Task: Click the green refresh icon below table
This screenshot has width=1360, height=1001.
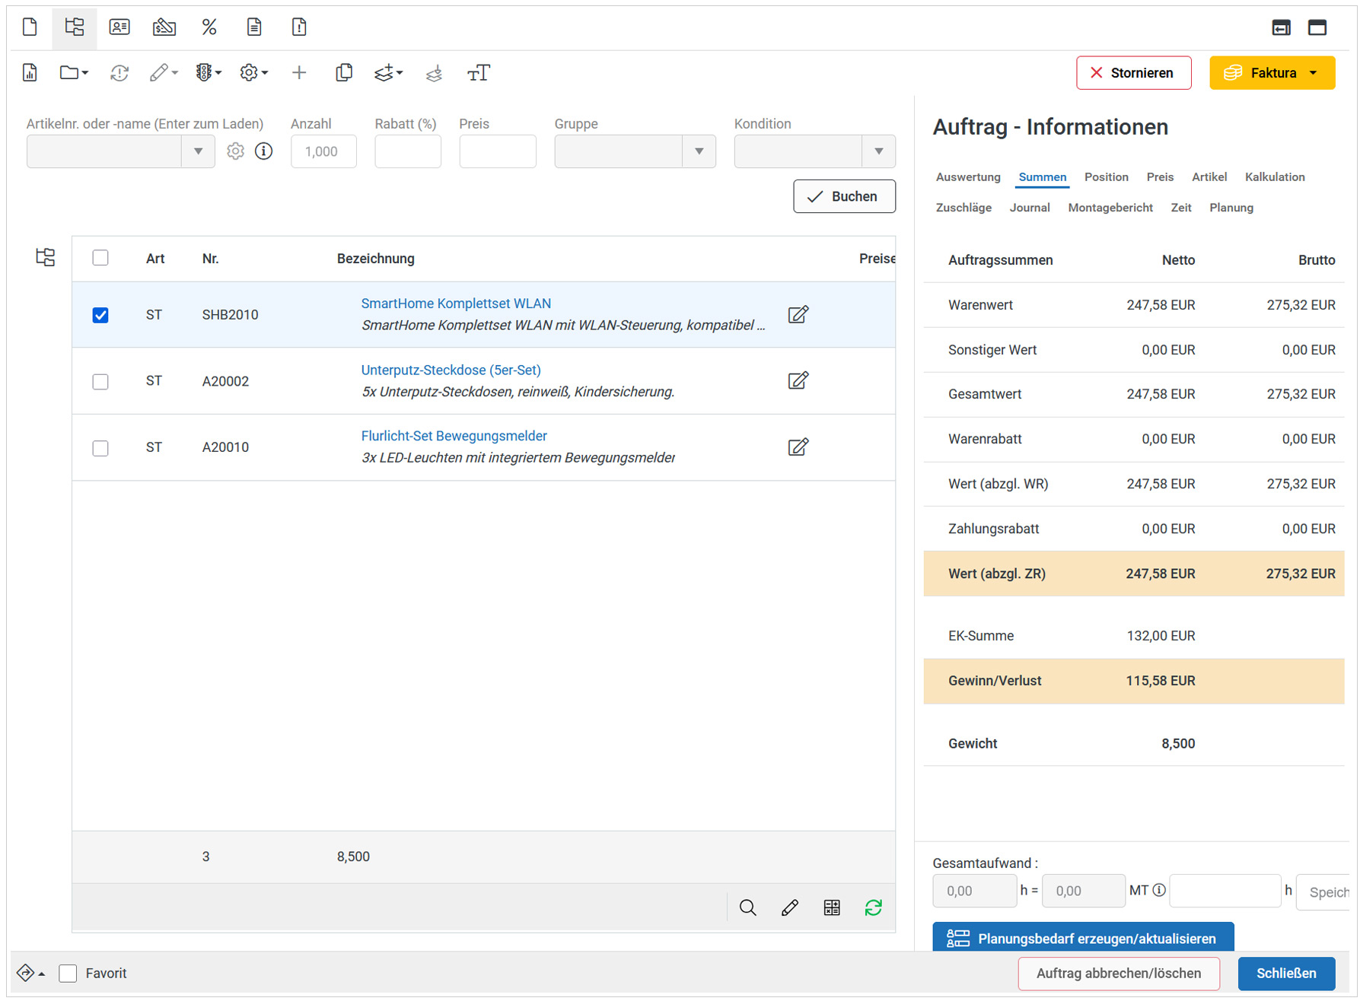Action: tap(873, 907)
